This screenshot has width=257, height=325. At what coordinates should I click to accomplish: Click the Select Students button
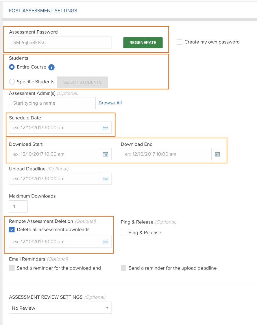pyautogui.click(x=82, y=82)
